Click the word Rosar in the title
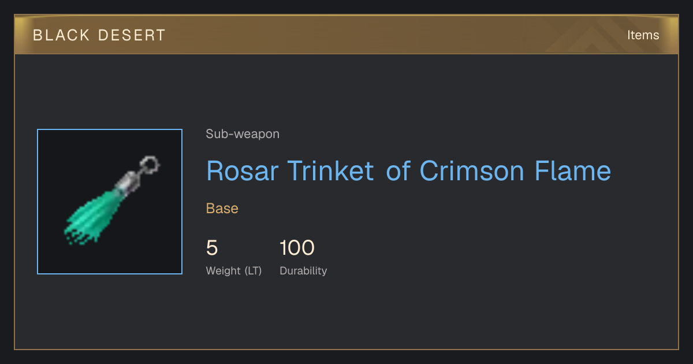The height and width of the screenshot is (364, 693). (243, 171)
